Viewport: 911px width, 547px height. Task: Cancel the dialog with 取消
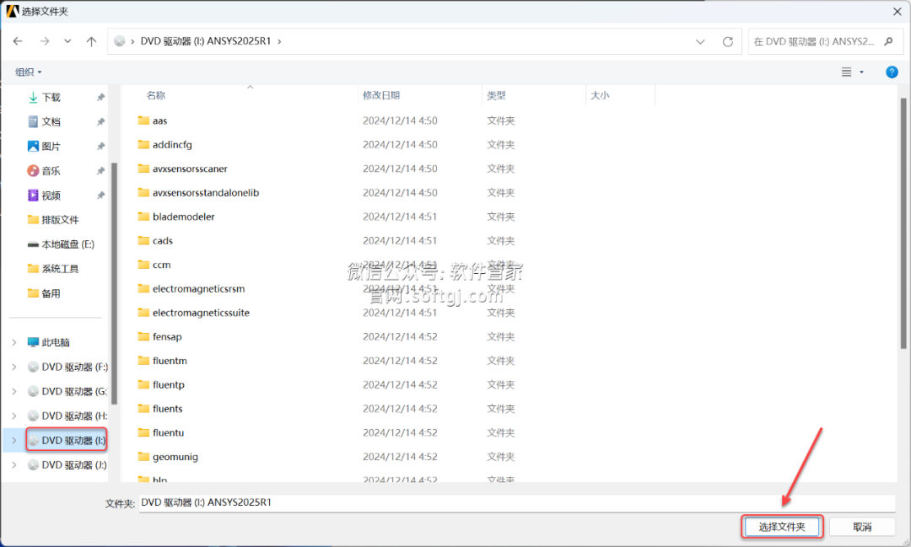point(862,527)
